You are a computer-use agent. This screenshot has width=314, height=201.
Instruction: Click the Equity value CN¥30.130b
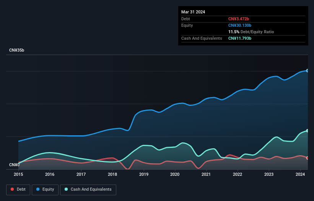(x=240, y=25)
